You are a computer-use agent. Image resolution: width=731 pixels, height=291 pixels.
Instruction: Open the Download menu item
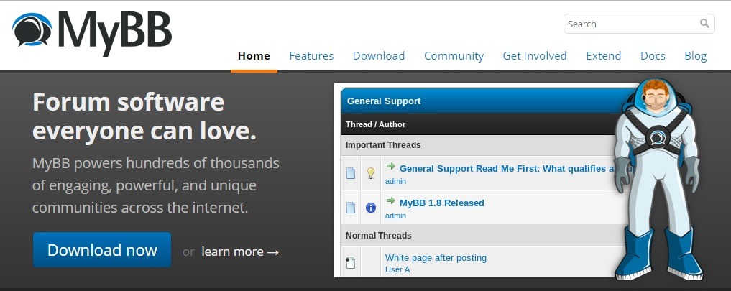pos(379,56)
